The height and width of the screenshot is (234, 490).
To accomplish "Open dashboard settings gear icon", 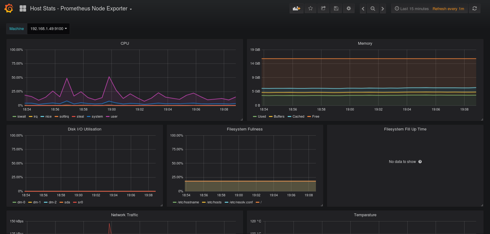I will pos(349,9).
